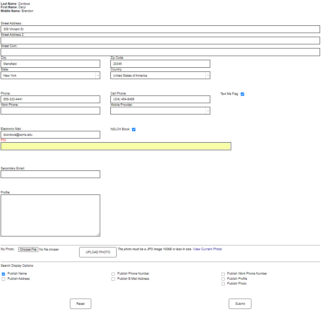
Task: Expand the Mobile Provider dropdown
Action: click(207, 111)
